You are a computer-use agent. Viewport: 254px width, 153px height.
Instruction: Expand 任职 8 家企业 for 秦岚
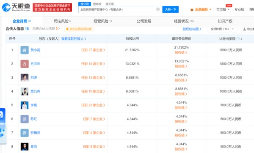[94, 147]
